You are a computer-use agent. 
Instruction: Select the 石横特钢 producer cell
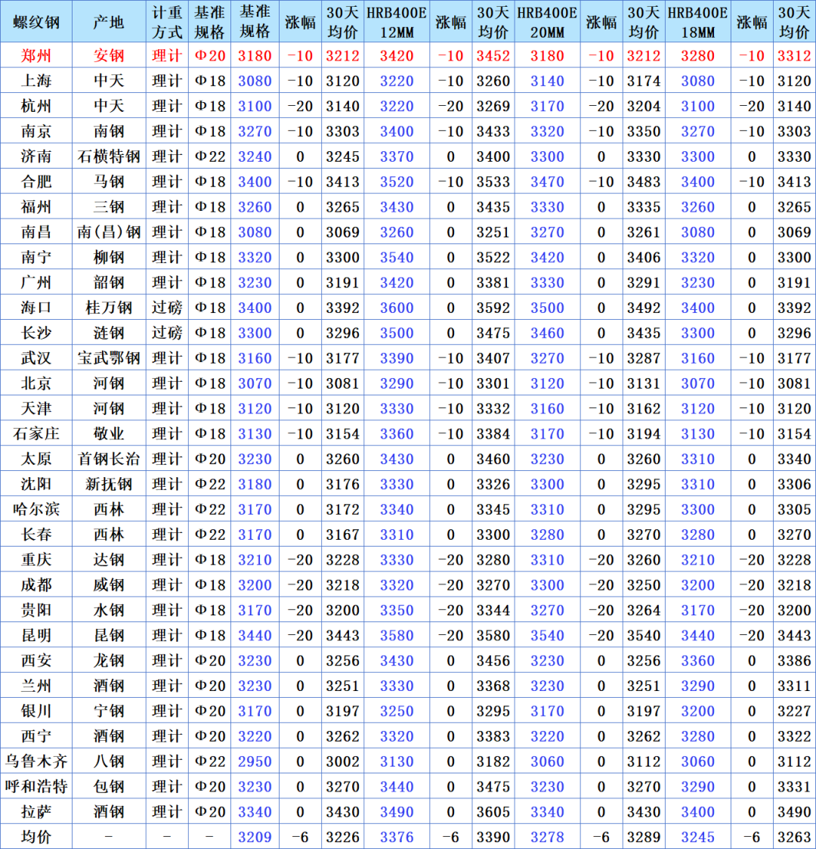coord(109,156)
